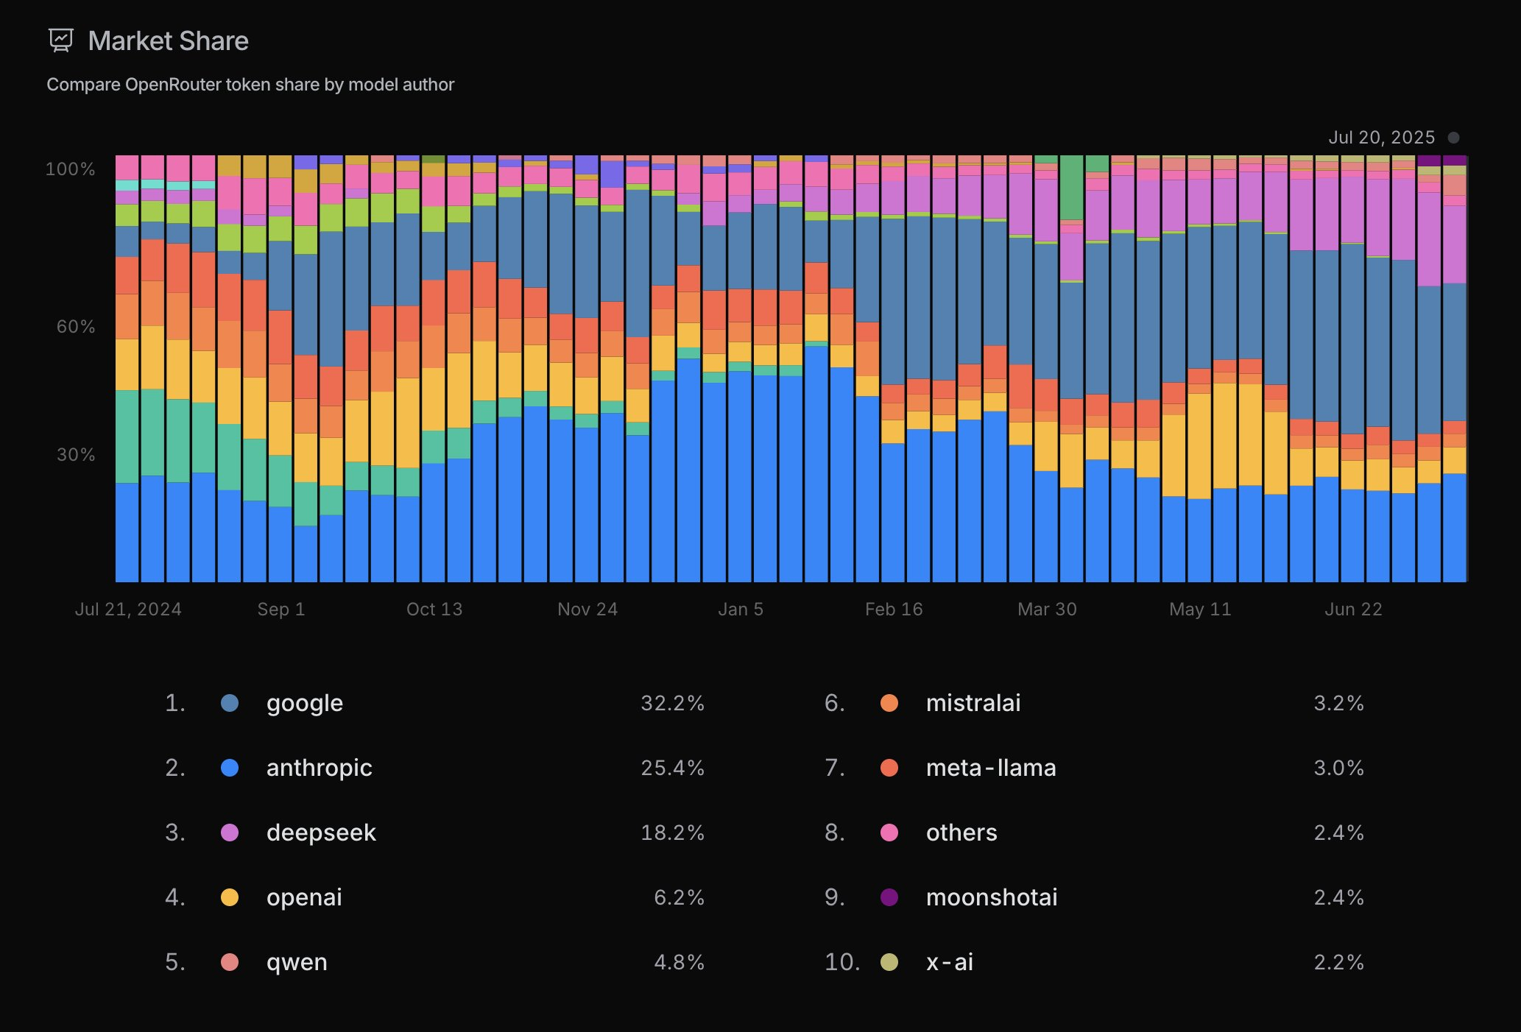The width and height of the screenshot is (1521, 1032).
Task: Select the qwen legend label
Action: point(297,963)
